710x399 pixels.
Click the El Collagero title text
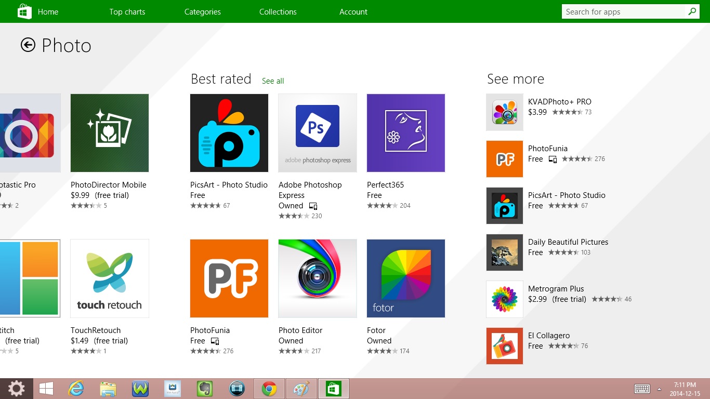[549, 336]
